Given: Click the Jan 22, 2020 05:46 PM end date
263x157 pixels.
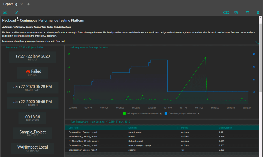Looking at the screenshot, I should click(33, 102).
